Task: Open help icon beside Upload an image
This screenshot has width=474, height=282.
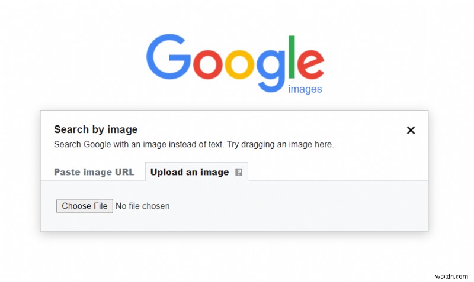Action: 239,173
